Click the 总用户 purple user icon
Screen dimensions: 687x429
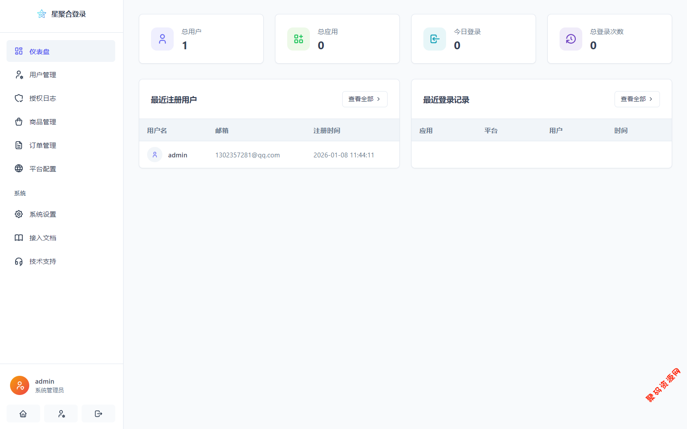[x=162, y=39]
